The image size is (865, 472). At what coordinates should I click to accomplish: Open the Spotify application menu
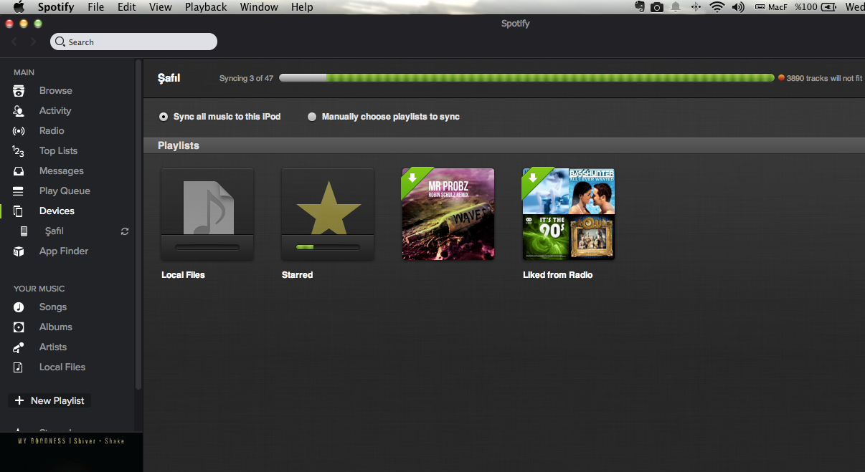point(56,7)
